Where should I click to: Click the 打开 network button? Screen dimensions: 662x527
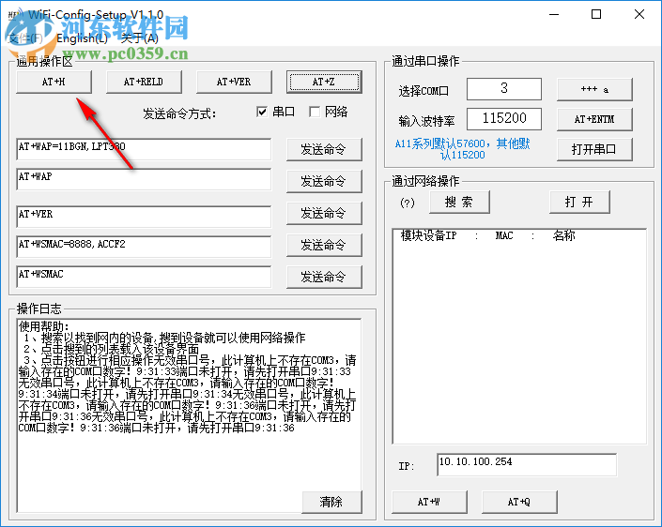[x=579, y=202]
